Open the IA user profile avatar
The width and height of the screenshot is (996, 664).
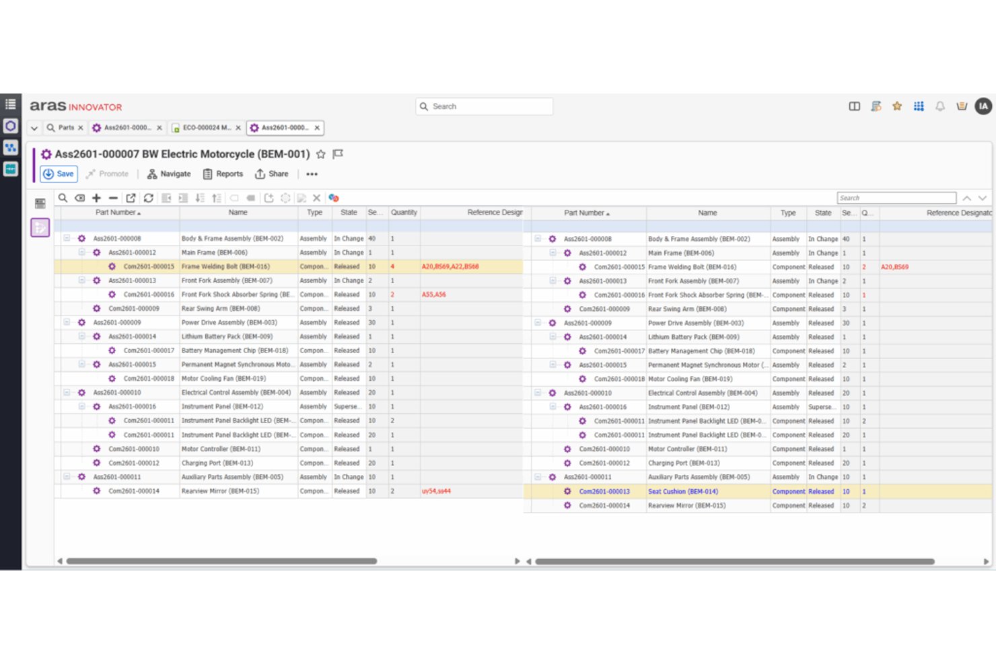coord(983,106)
